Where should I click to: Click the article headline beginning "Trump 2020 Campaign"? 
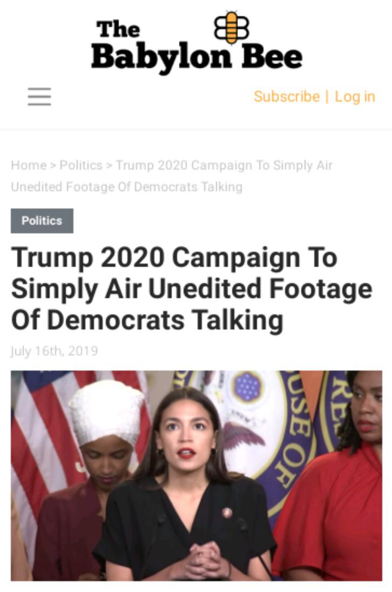[x=192, y=289]
